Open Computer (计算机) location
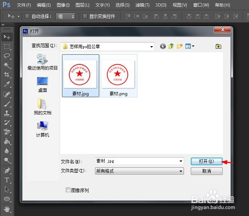 [x=43, y=129]
